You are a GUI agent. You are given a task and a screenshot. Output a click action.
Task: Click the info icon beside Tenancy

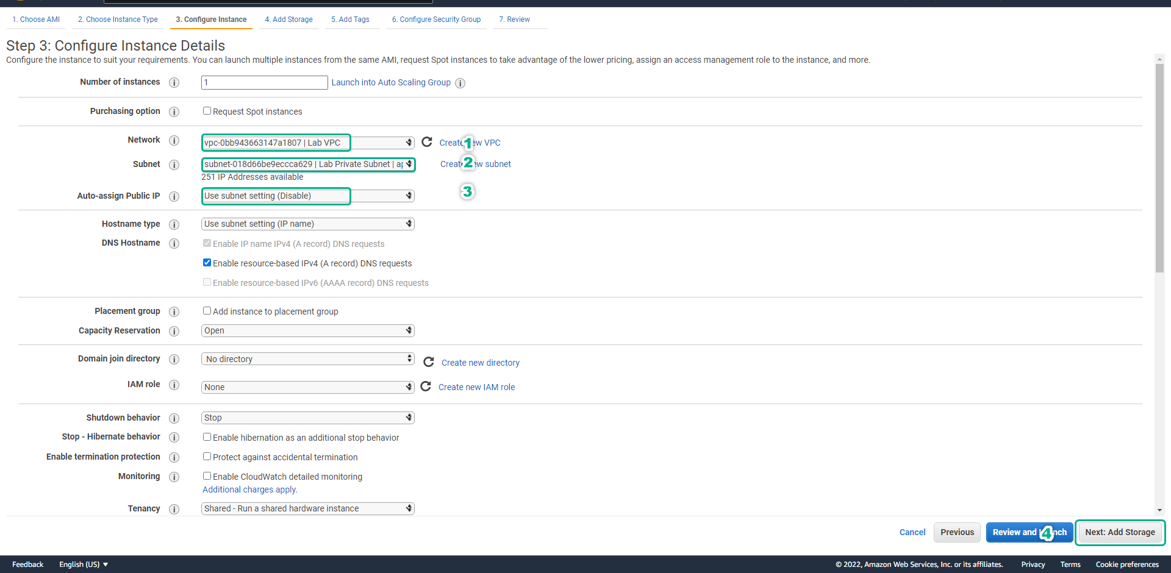(x=174, y=509)
